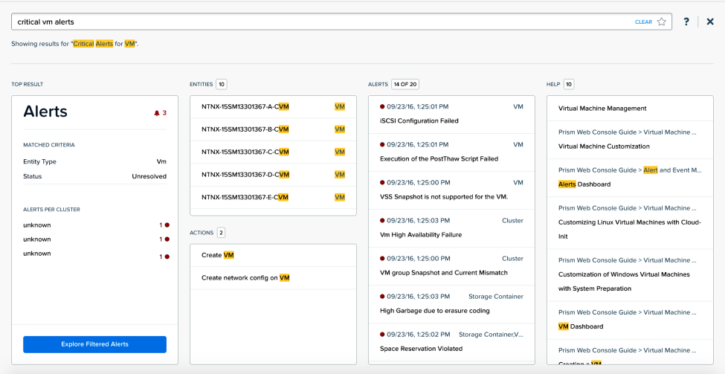
Task: Click red critical dot of Space Reservation alert
Action: [382, 334]
